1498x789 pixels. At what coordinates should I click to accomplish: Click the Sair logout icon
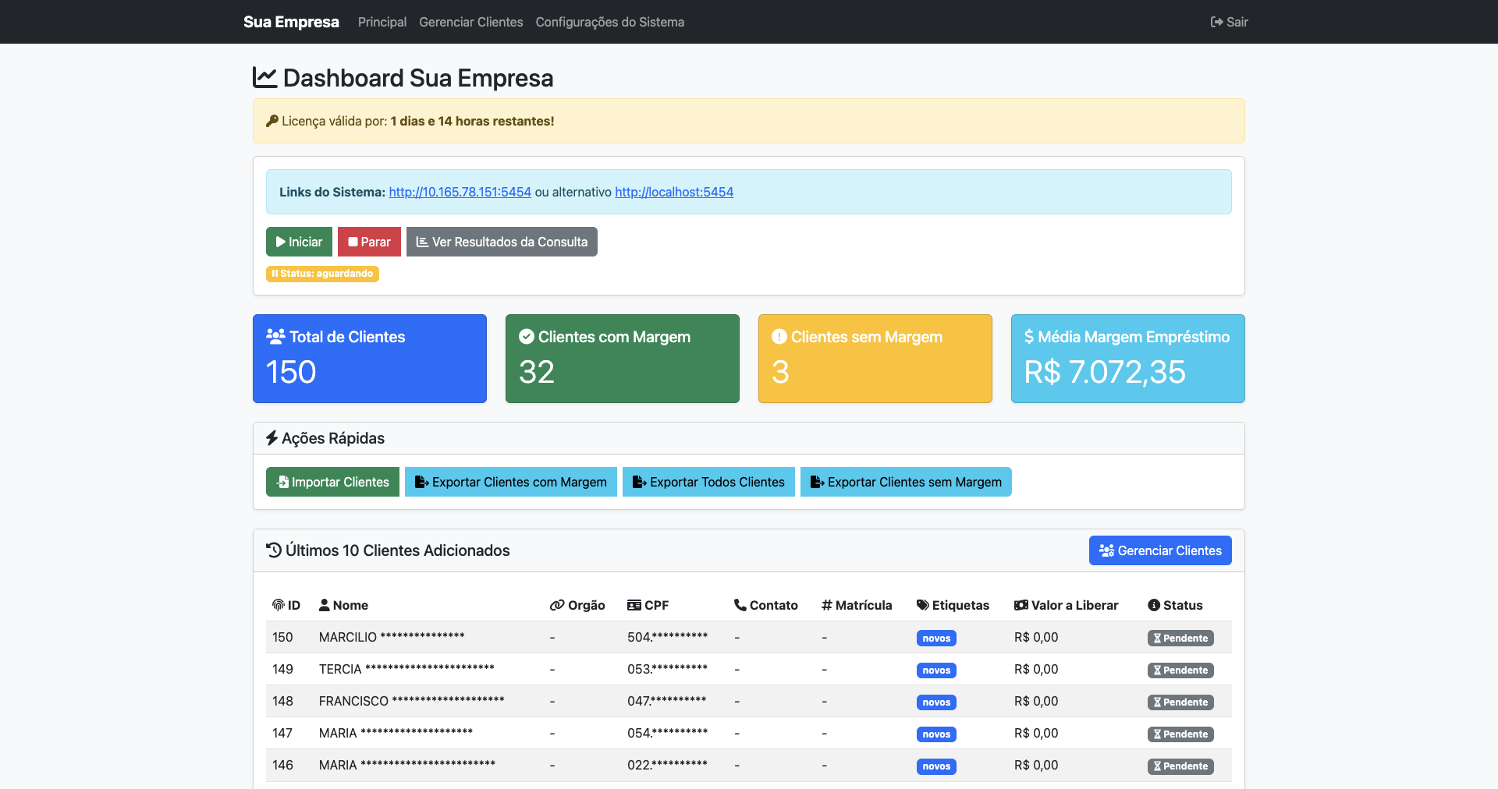(1216, 22)
